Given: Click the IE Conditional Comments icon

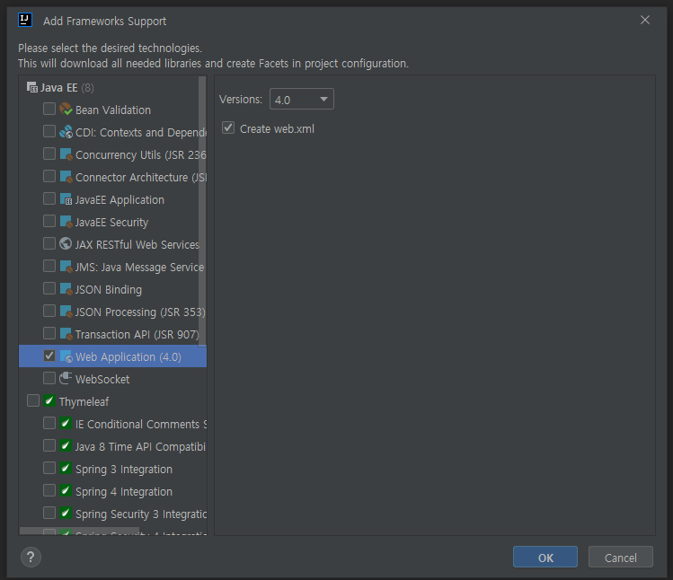Looking at the screenshot, I should tap(66, 424).
